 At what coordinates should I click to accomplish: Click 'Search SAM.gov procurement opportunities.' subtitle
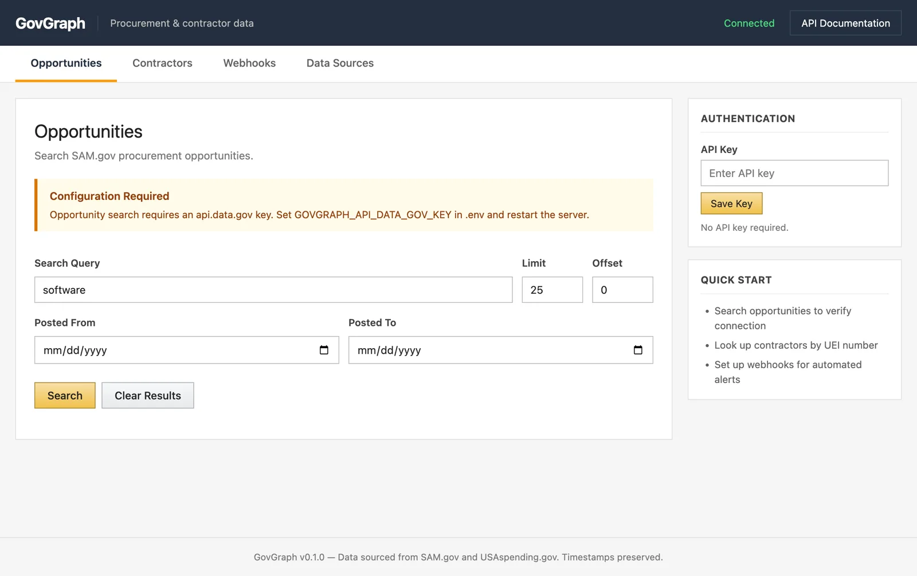click(x=144, y=156)
